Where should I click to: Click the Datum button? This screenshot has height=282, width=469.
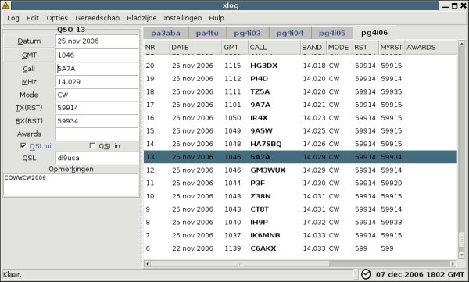tap(29, 41)
